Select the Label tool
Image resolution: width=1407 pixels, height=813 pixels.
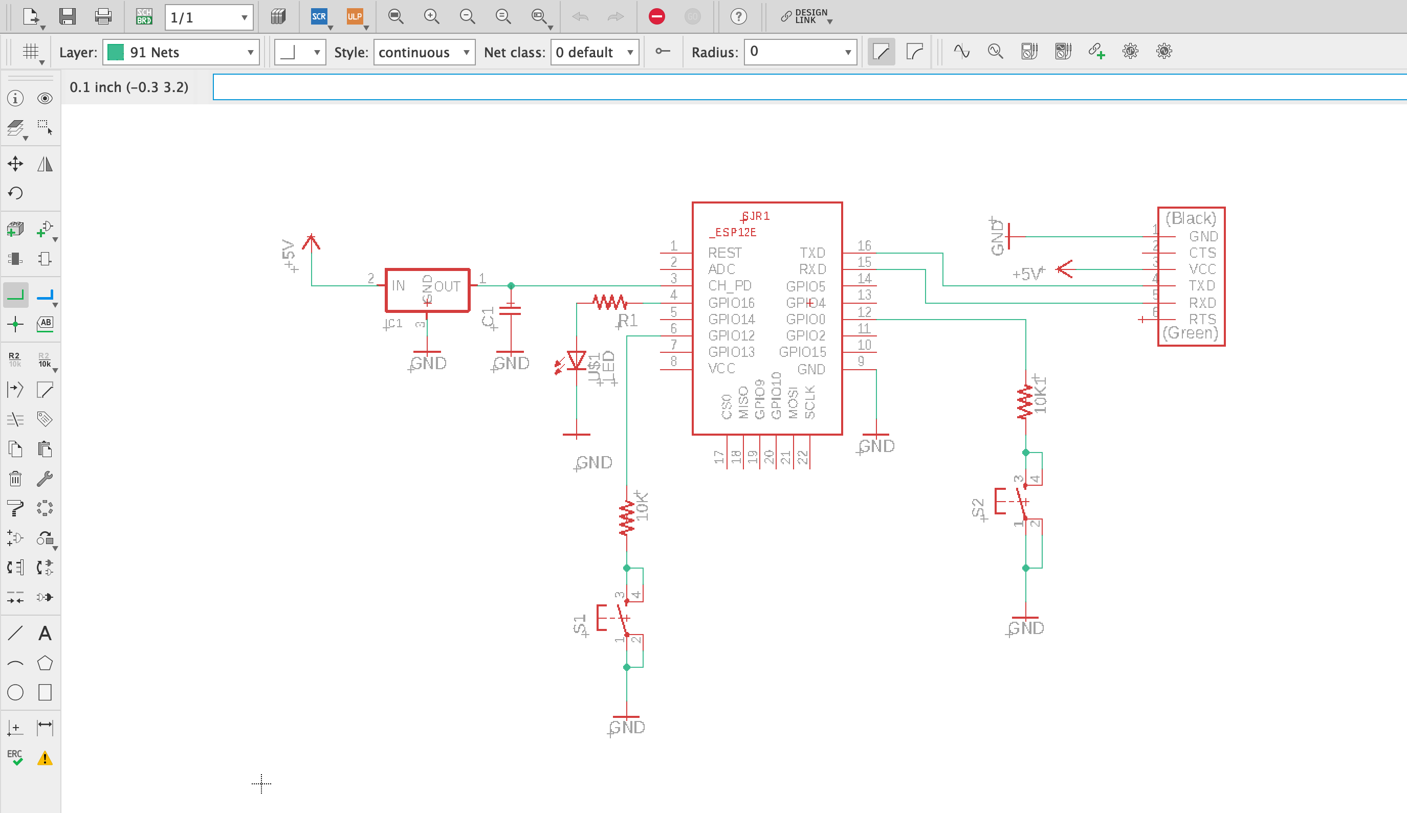(45, 324)
